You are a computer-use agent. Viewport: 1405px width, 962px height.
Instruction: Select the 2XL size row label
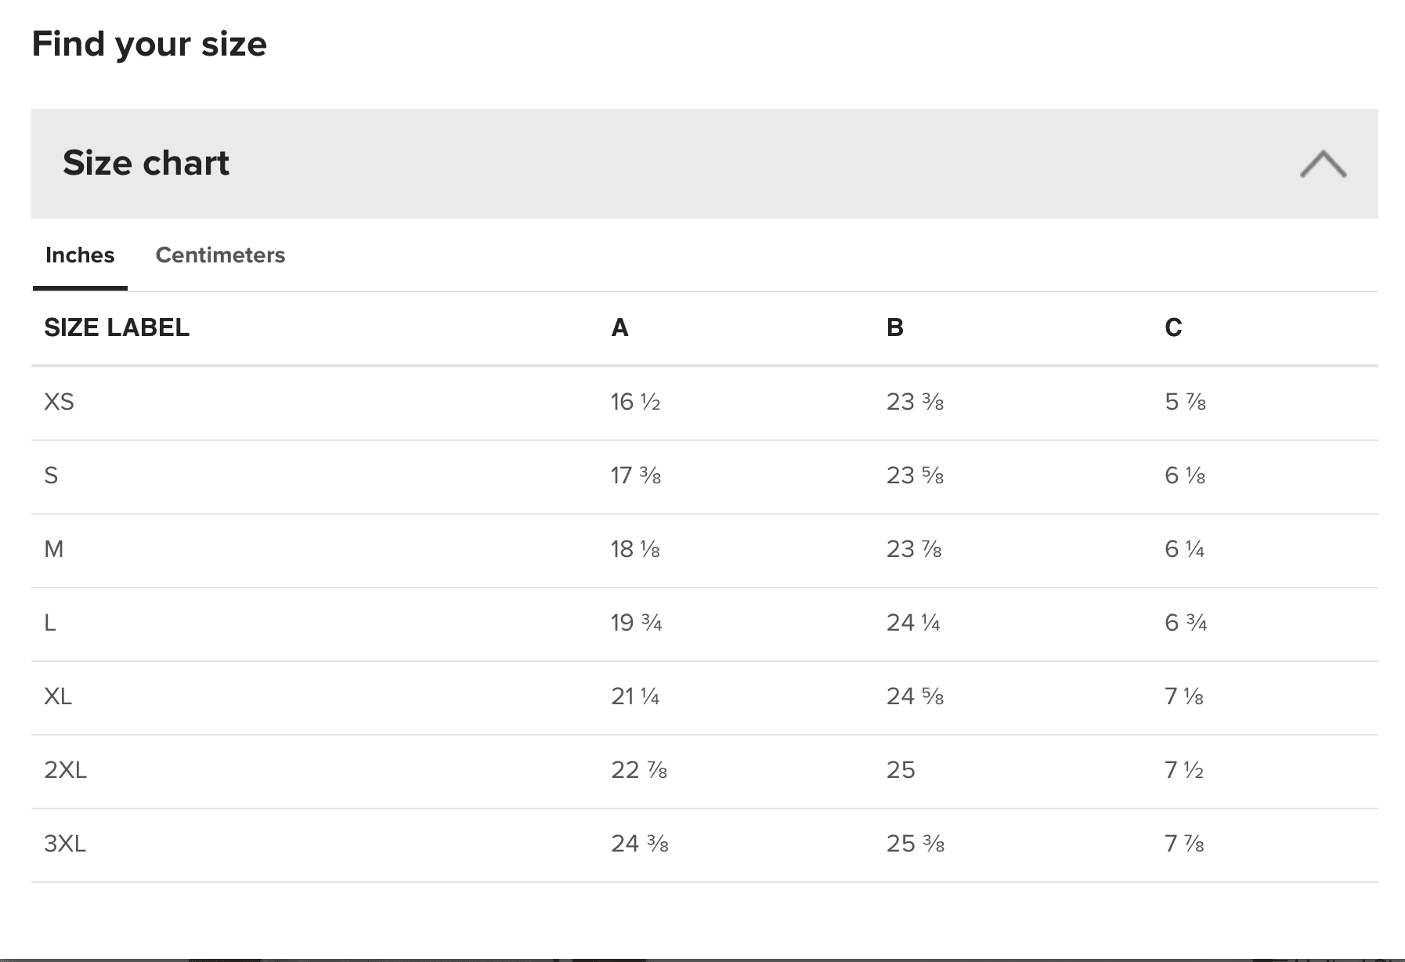tap(66, 770)
